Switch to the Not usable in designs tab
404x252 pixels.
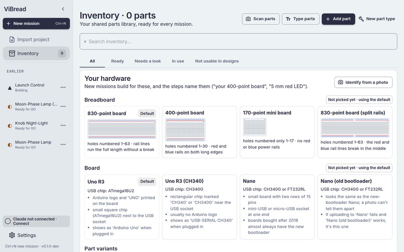[217, 61]
